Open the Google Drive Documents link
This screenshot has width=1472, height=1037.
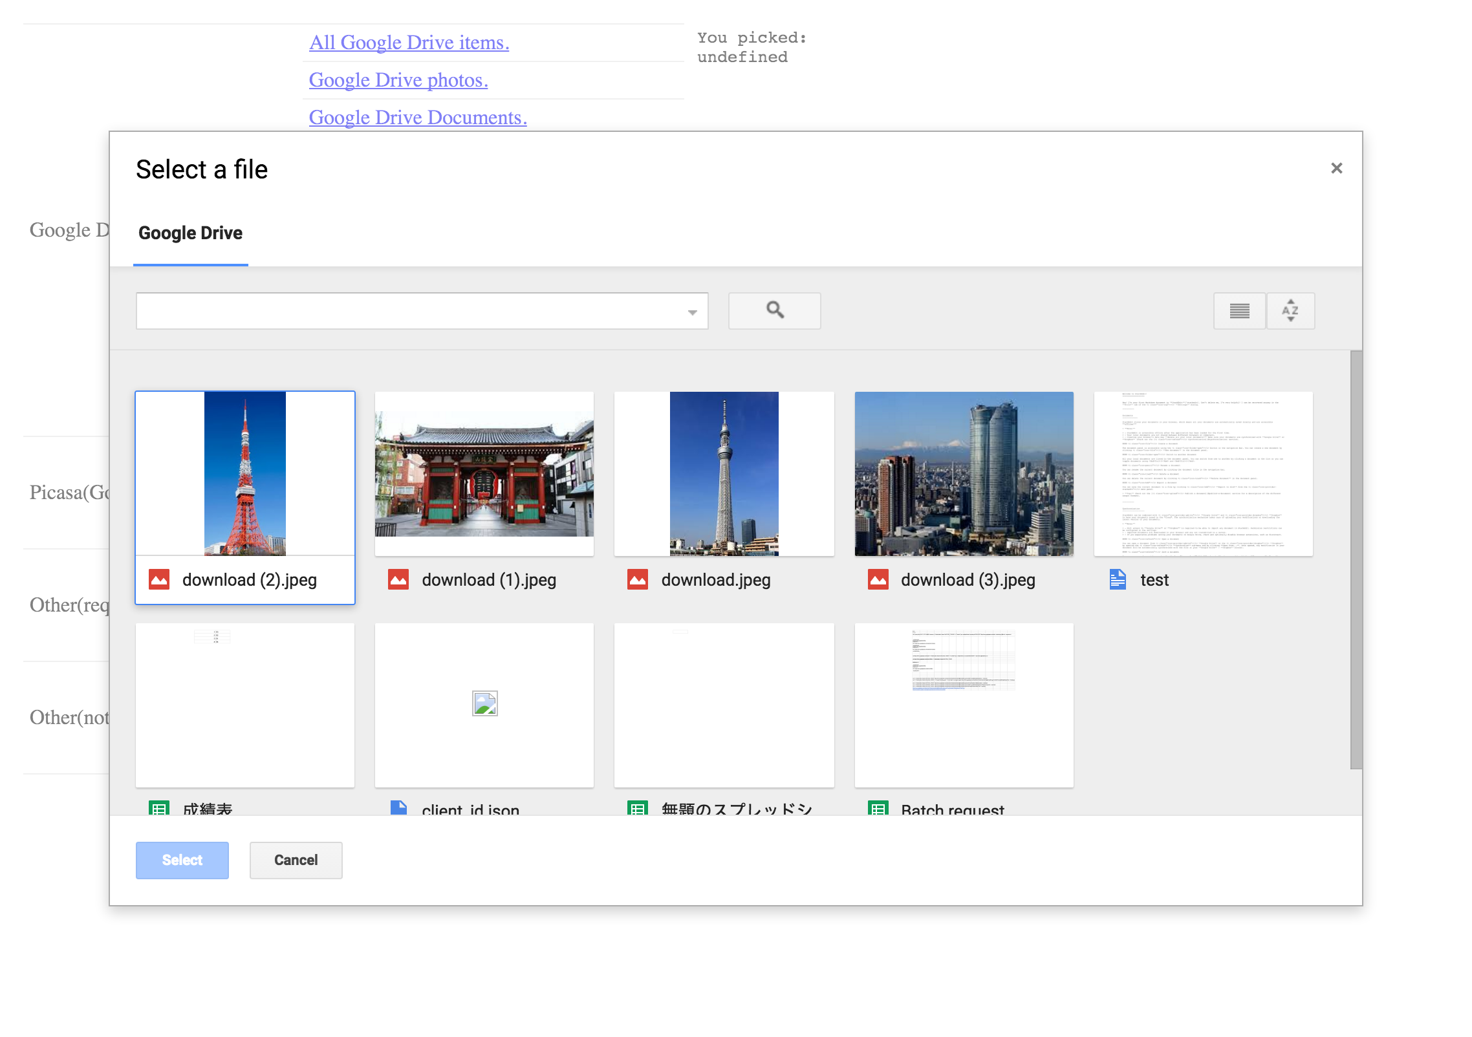tap(418, 117)
